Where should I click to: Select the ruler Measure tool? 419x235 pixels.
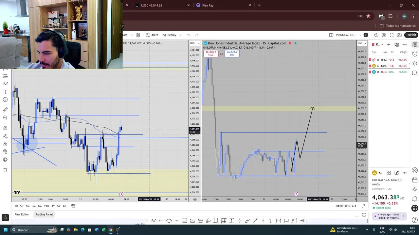click(x=5, y=110)
